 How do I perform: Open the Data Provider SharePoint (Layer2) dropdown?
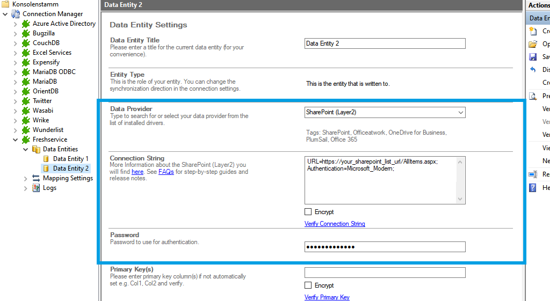pos(460,113)
